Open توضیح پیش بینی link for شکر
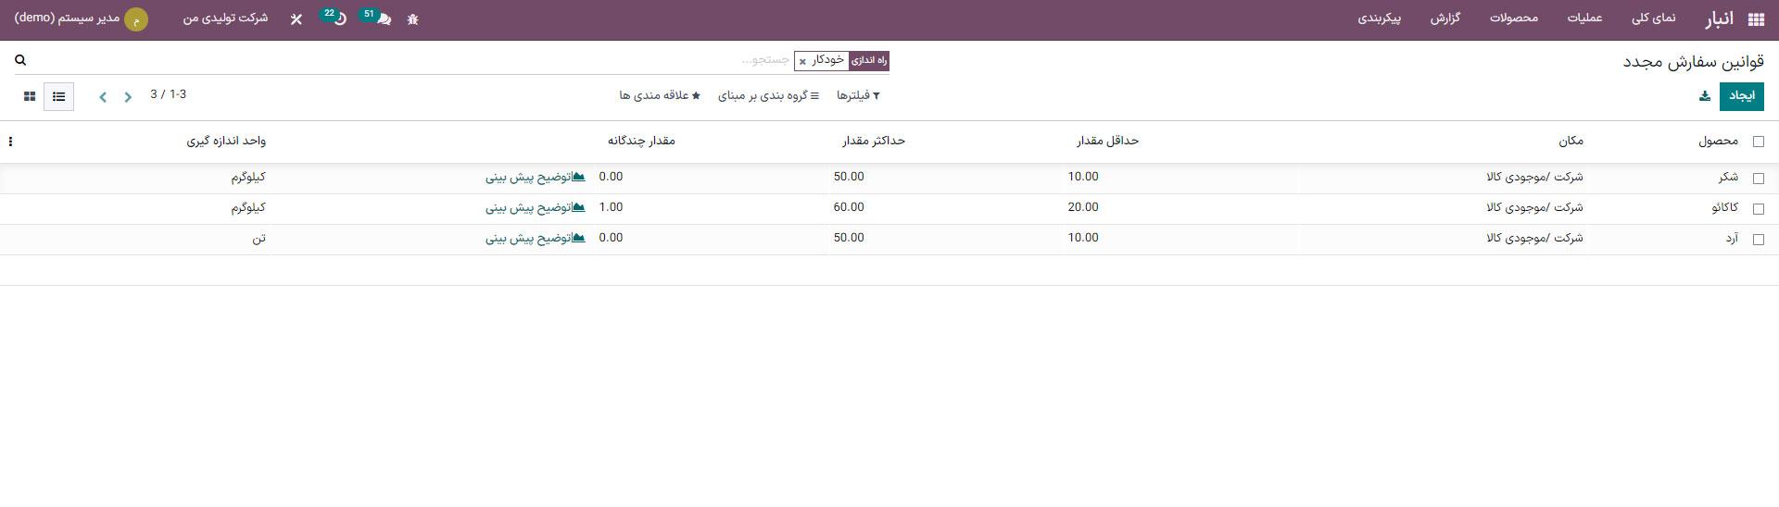 coord(528,177)
